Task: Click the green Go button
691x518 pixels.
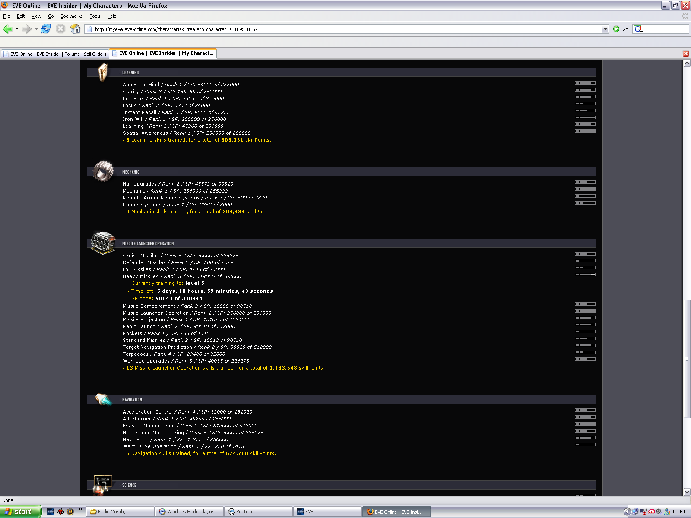Action: pyautogui.click(x=621, y=29)
